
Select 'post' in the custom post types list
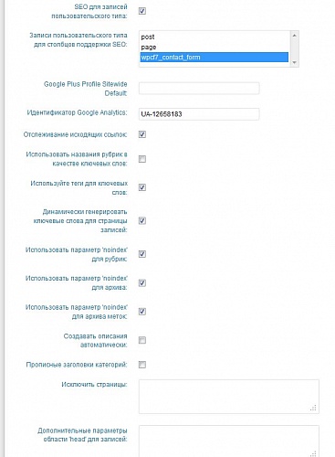[x=215, y=37]
